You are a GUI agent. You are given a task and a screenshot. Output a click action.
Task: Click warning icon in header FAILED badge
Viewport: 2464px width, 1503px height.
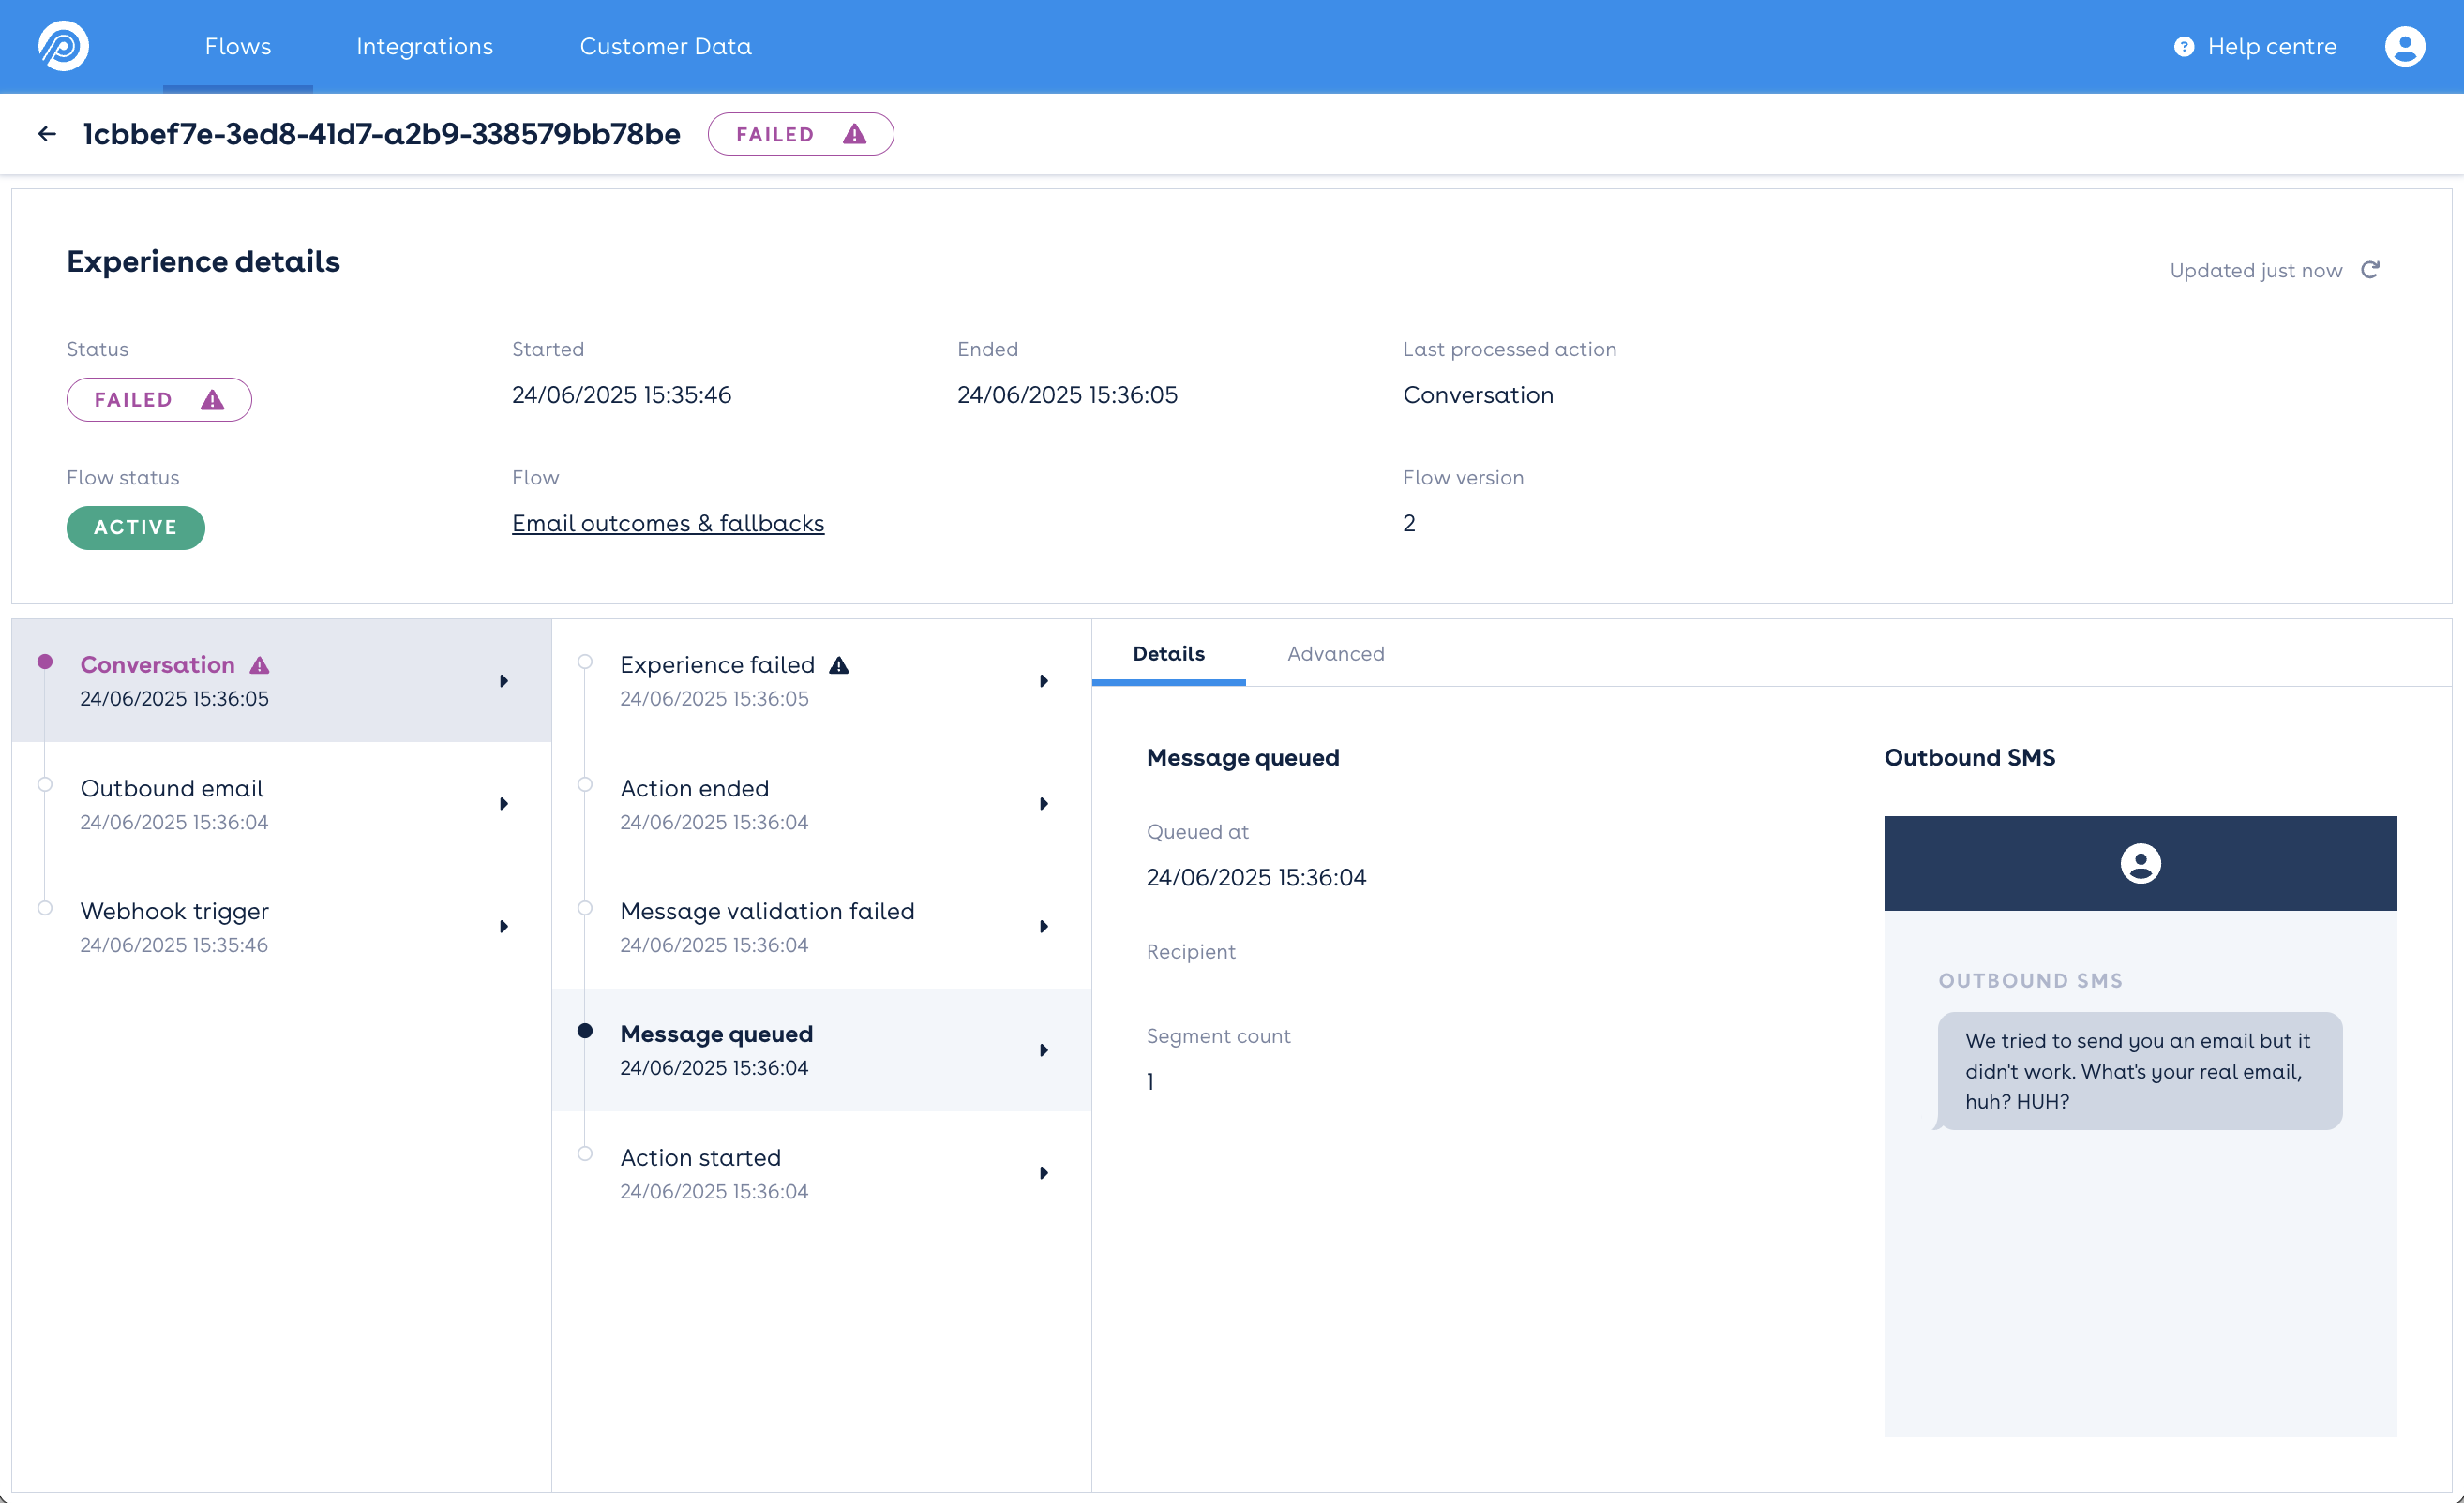(x=854, y=134)
